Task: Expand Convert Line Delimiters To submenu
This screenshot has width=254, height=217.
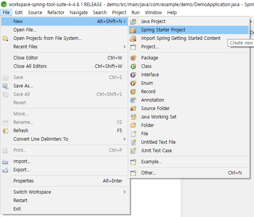Action: click(125, 139)
